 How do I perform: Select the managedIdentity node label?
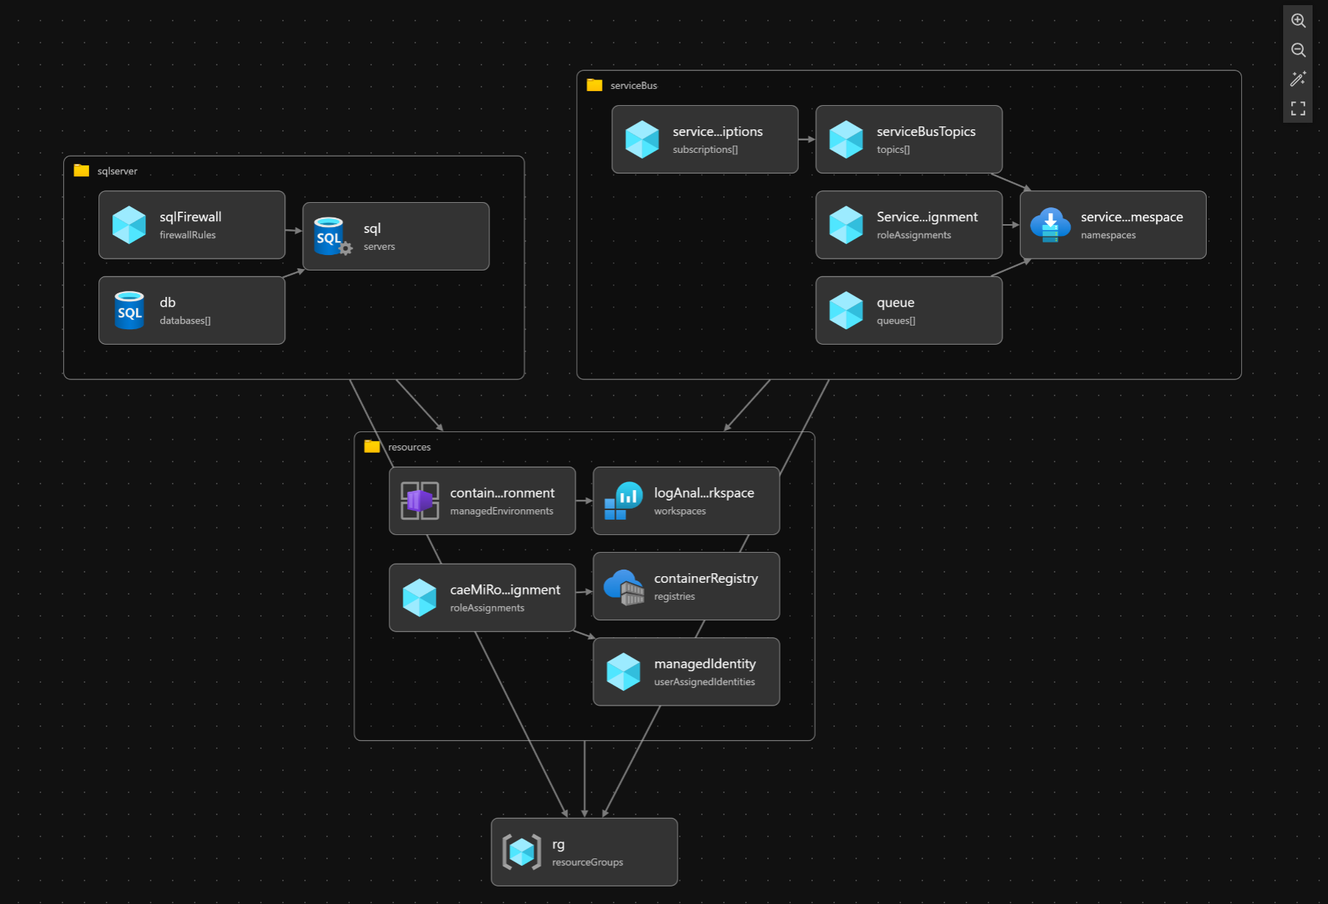point(705,664)
